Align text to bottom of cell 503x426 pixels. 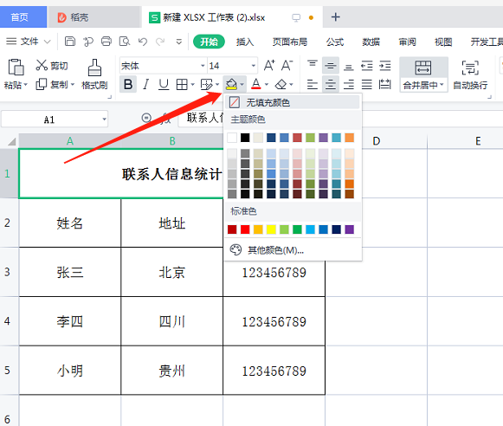pyautogui.click(x=349, y=68)
